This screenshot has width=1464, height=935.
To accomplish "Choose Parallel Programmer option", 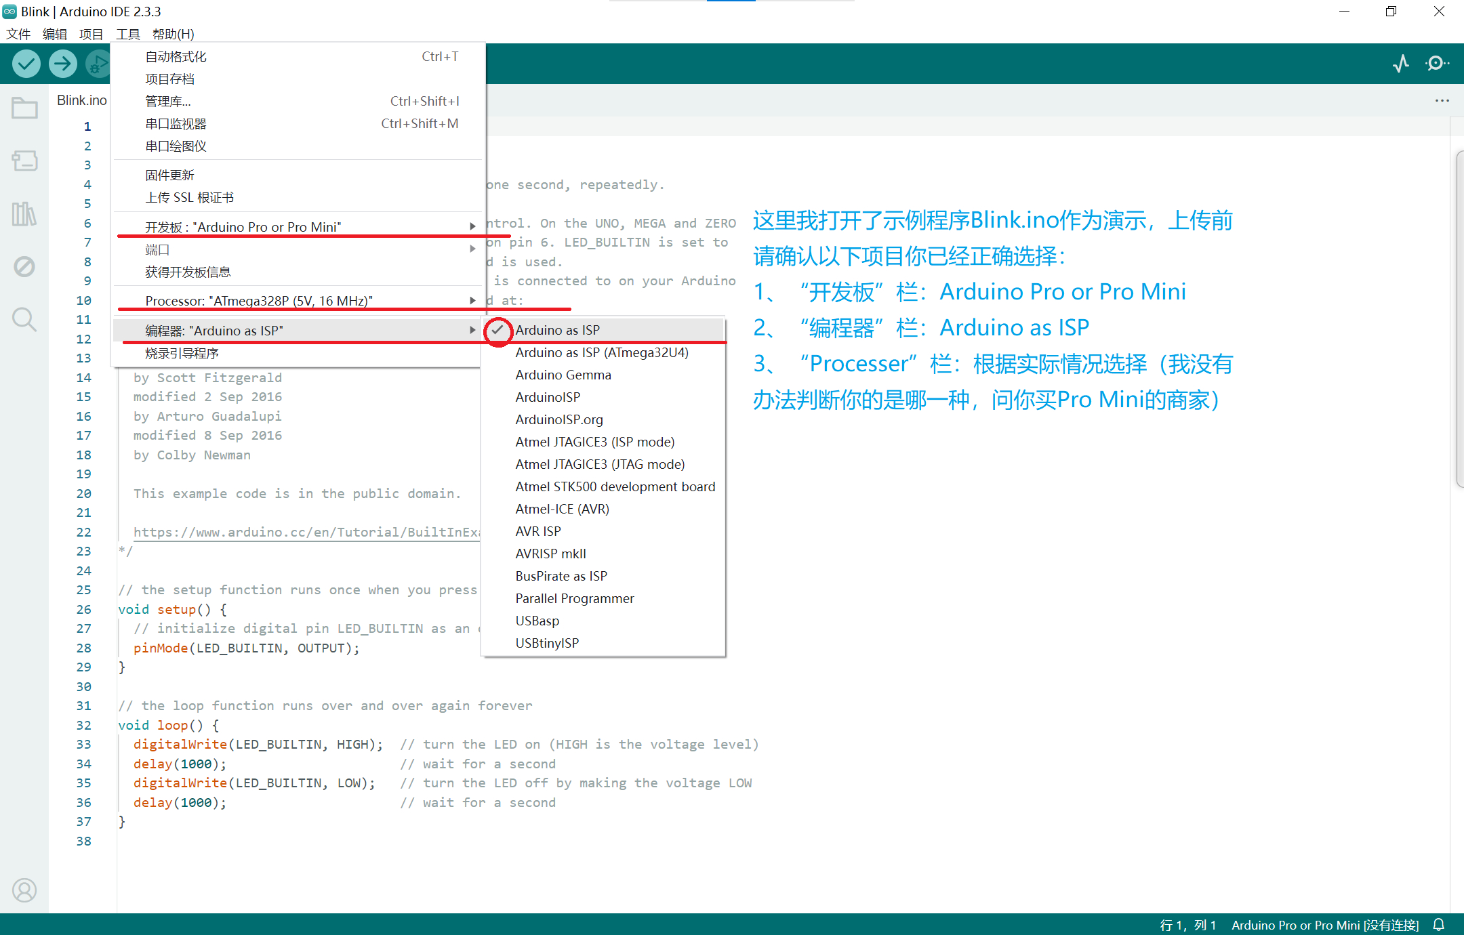I will (x=603, y=598).
